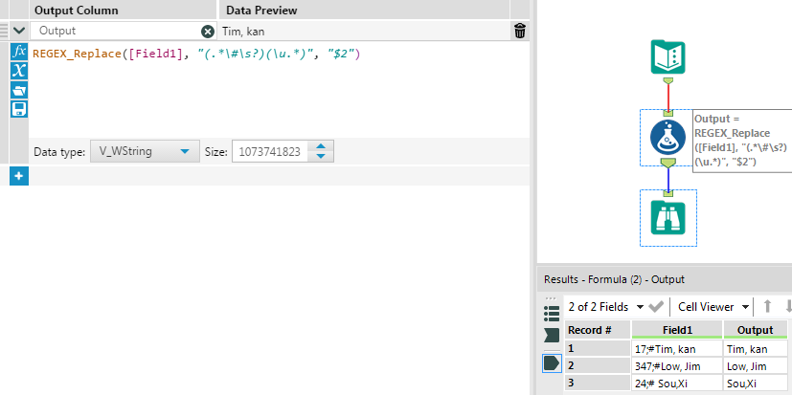Screen dimensions: 792x395
Task: Increase Size with the up arrow
Action: click(320, 146)
